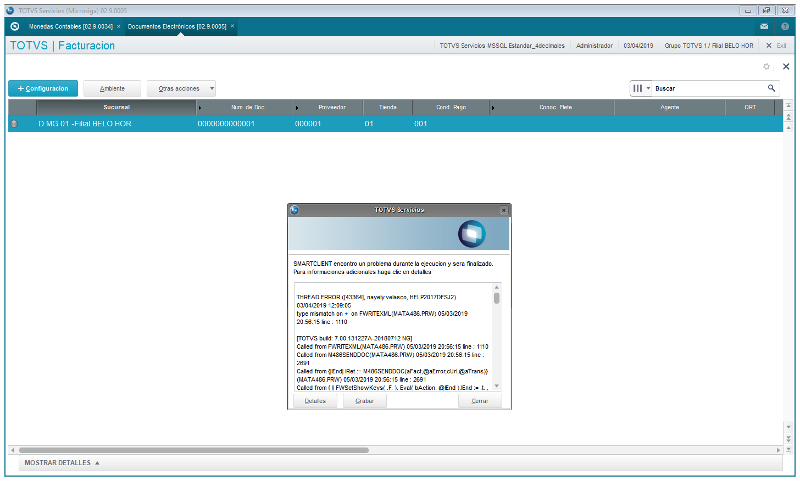Switch to Monedas Contables tab
800x481 pixels.
tap(71, 26)
